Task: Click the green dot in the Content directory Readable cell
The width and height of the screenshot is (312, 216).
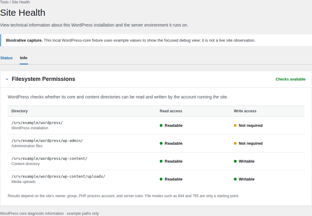Action: [161, 161]
